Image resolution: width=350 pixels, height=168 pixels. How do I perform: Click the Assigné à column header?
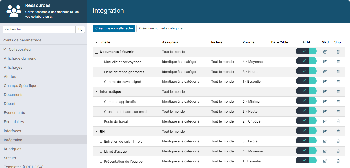[170, 42]
